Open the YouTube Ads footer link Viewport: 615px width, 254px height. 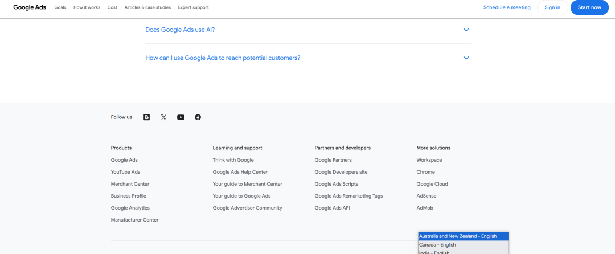point(125,172)
